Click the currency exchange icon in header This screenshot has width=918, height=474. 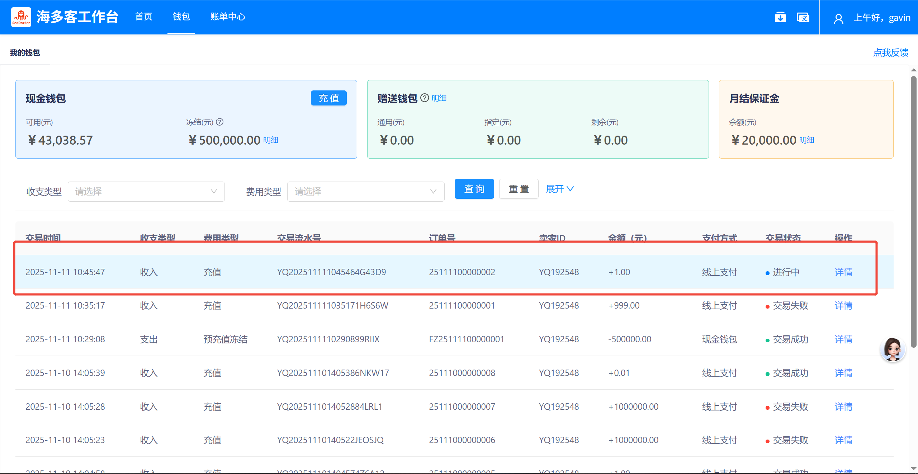point(803,17)
